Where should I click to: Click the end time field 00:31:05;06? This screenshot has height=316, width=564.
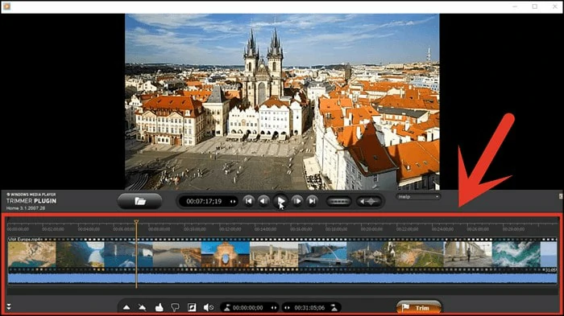coord(309,308)
